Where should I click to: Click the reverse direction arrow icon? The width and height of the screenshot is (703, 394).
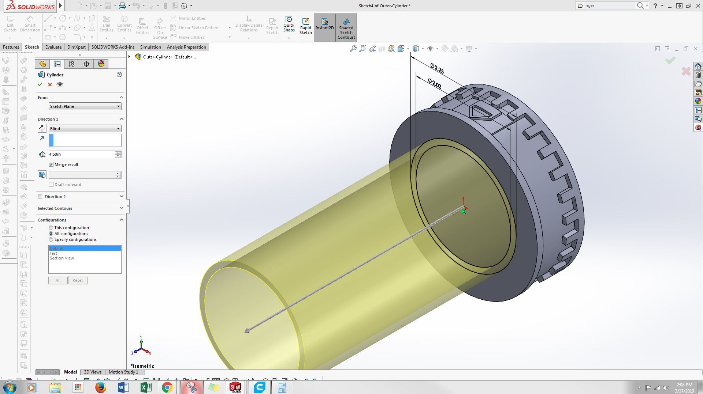(x=42, y=128)
